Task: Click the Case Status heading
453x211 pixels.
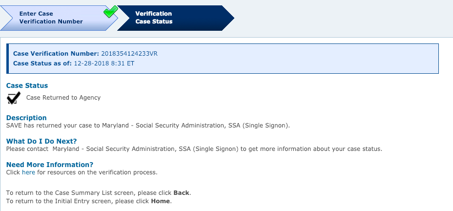Action: (27, 85)
